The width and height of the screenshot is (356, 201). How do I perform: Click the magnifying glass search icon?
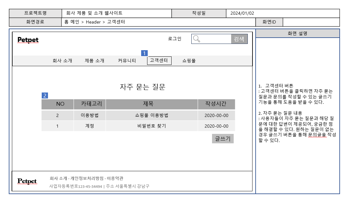point(197,39)
